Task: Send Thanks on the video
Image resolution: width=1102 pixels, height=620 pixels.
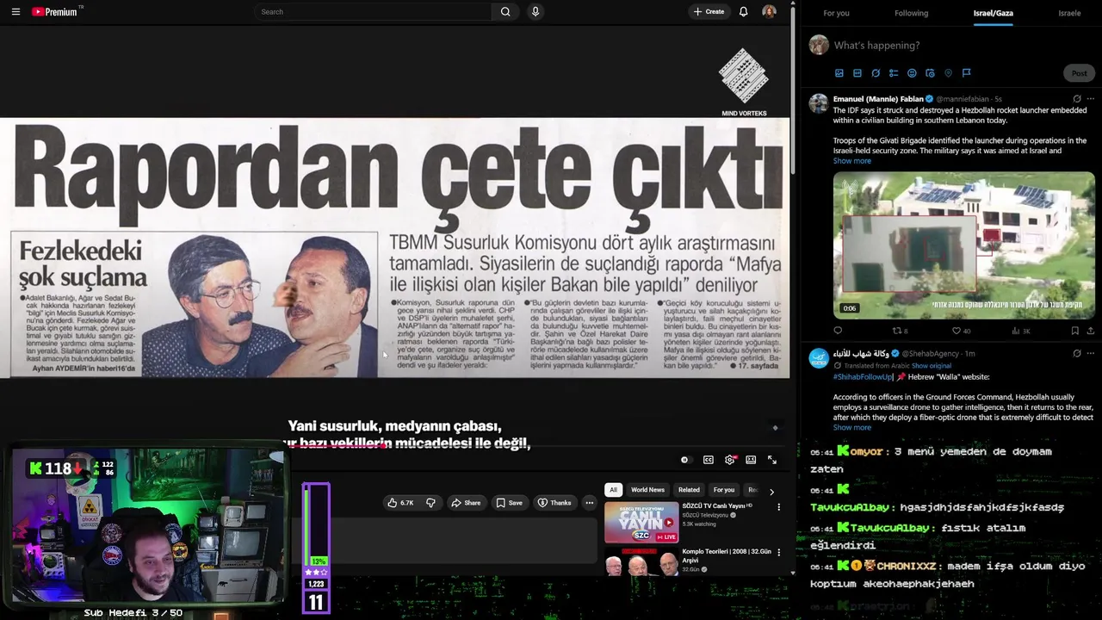Action: tap(554, 503)
